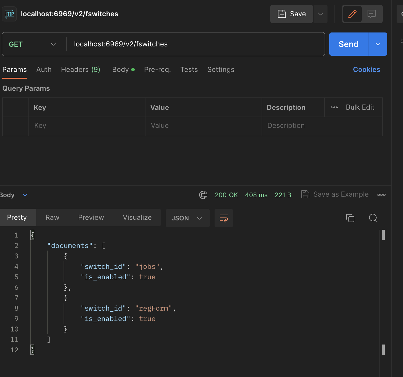
Task: Open the Cookies manager
Action: click(x=366, y=70)
